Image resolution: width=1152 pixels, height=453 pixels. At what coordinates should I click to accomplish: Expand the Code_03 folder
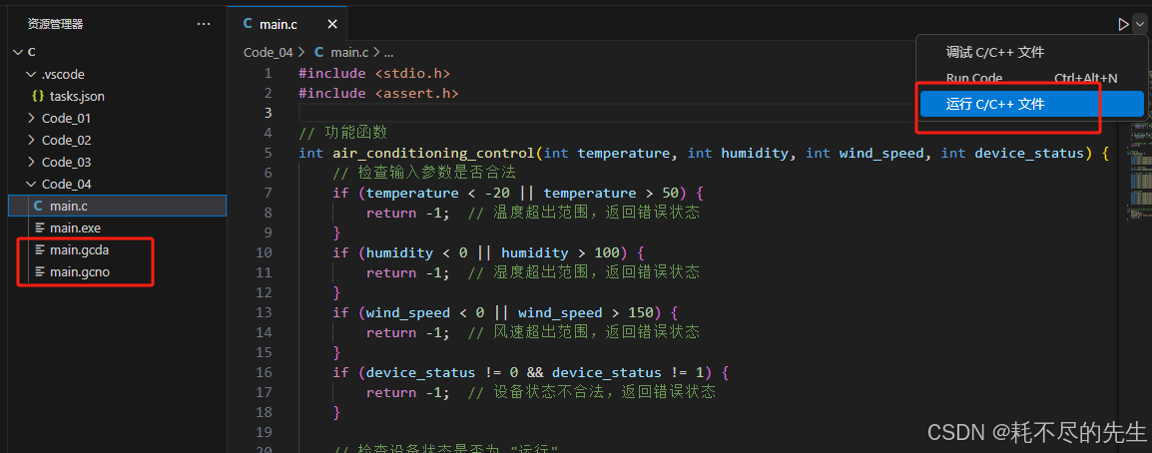31,163
